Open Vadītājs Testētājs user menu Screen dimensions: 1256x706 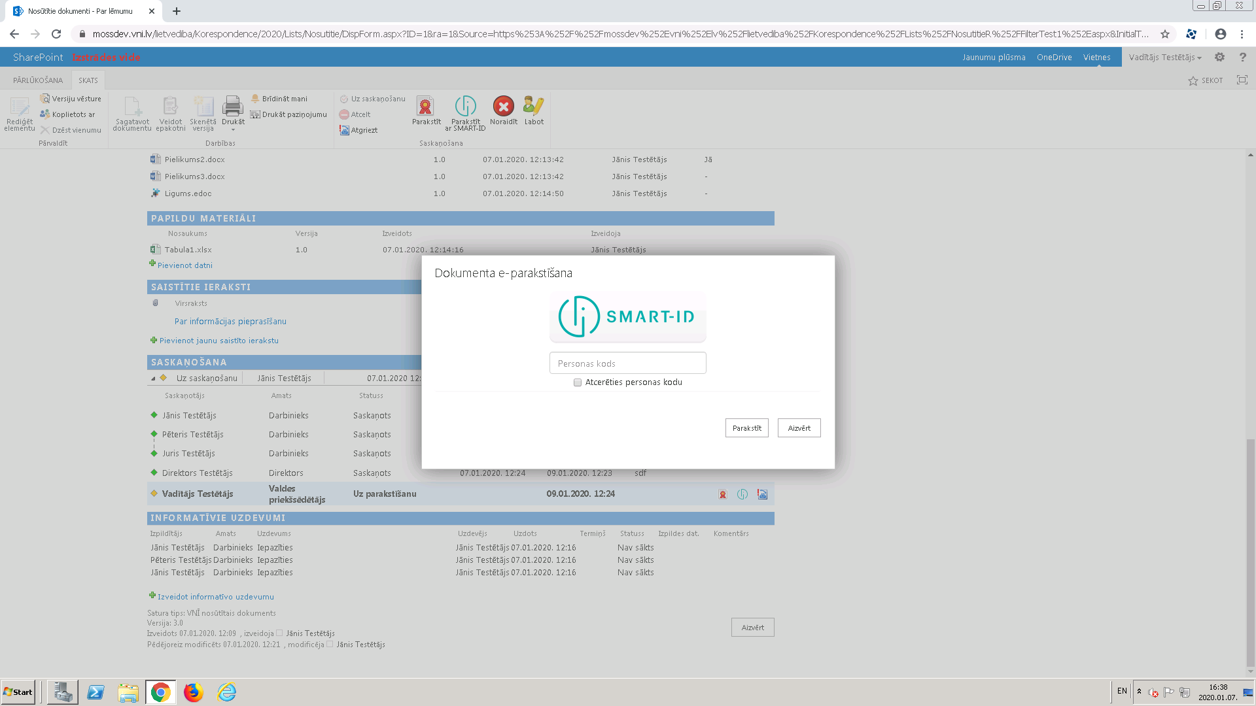click(x=1165, y=57)
